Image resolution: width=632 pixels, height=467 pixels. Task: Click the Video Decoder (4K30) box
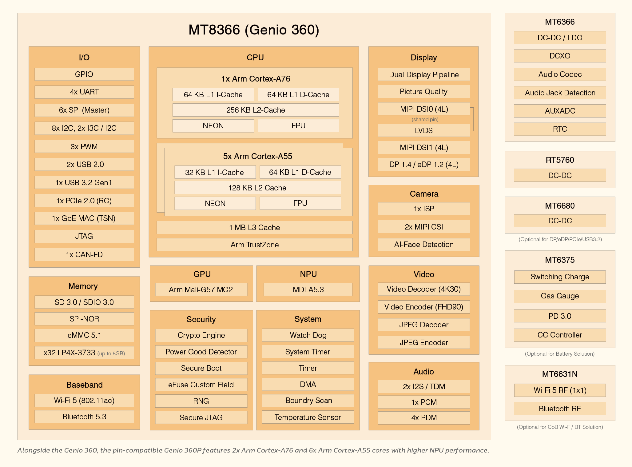pyautogui.click(x=423, y=289)
